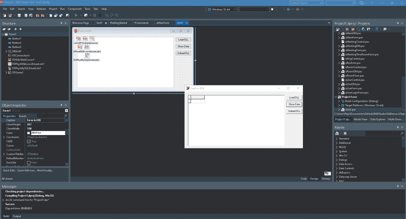Screen dimensions: 406x219
Task: Click the Move Up arrow in Structure
Action: 15,29
